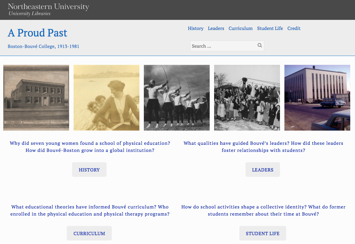Go to Curriculum in top navigation
The width and height of the screenshot is (355, 244).
point(241,28)
